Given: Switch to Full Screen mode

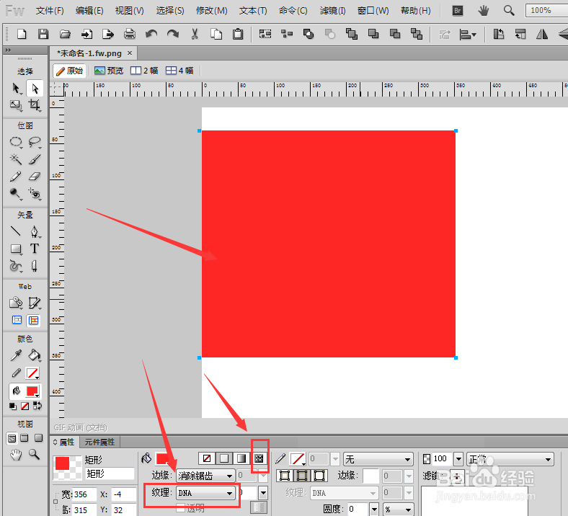Looking at the screenshot, I should point(38,438).
